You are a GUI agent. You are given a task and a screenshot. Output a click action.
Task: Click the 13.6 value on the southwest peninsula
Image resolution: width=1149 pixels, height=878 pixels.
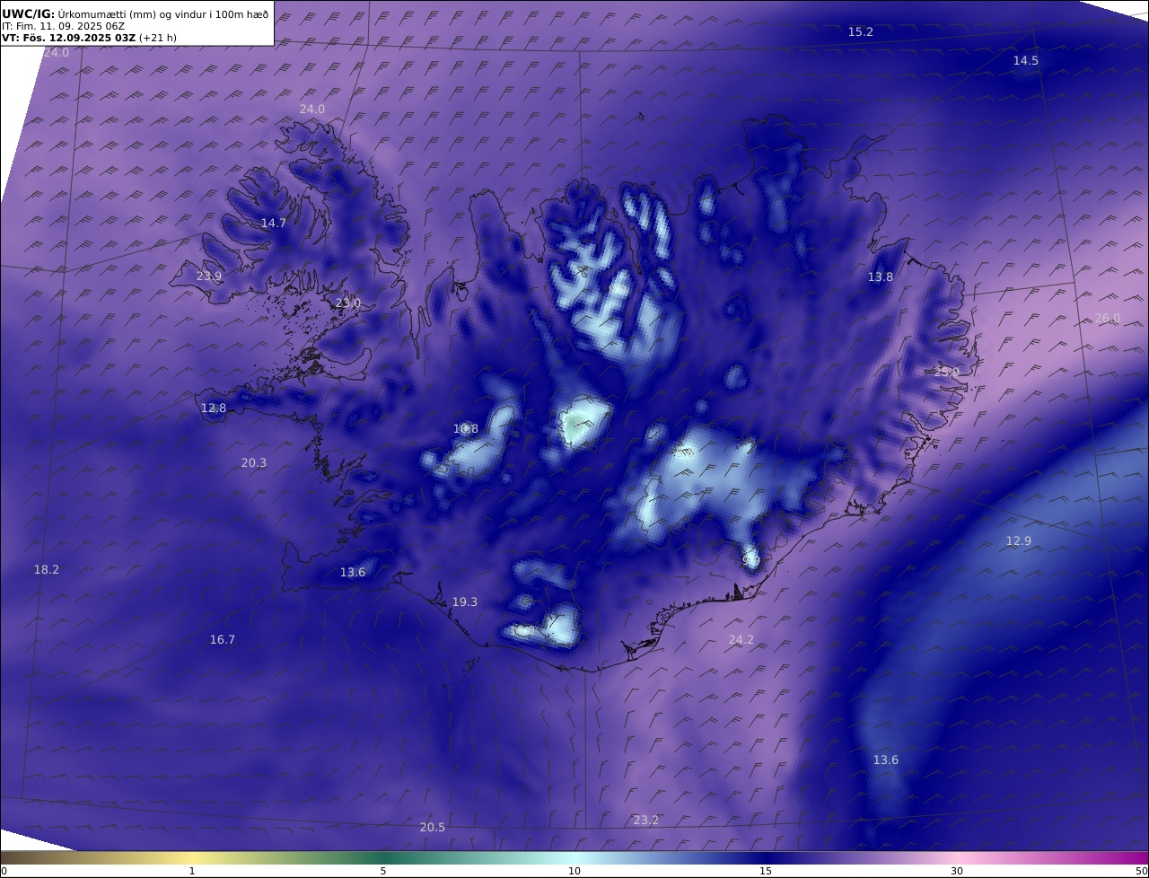(353, 572)
